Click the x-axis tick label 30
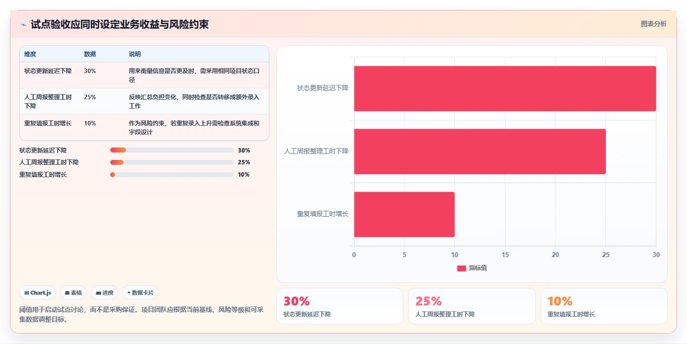Image resolution: width=687 pixels, height=344 pixels. point(656,255)
